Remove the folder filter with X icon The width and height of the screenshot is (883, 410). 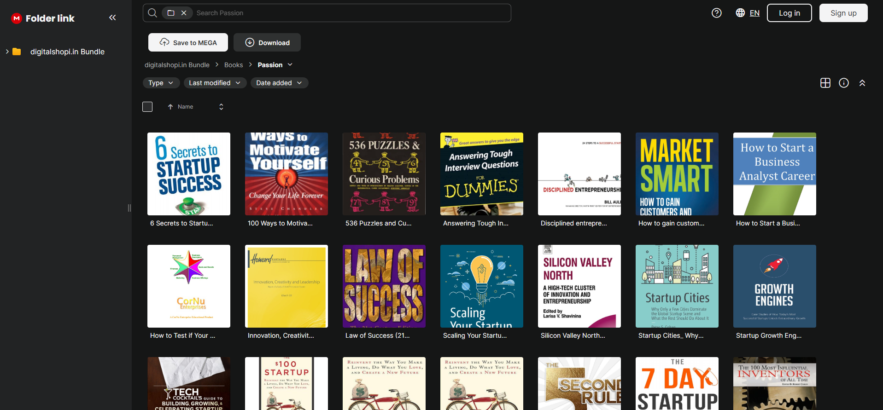tap(184, 13)
